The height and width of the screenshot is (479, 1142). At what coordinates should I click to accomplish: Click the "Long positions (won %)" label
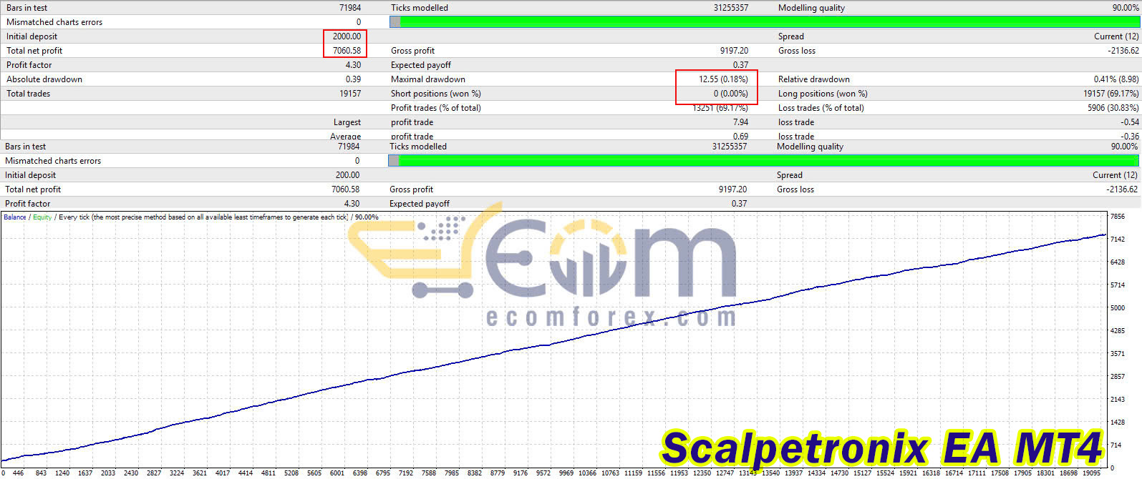pos(823,94)
